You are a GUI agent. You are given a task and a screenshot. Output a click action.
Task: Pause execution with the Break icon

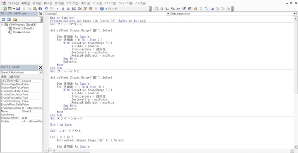[x=63, y=9]
